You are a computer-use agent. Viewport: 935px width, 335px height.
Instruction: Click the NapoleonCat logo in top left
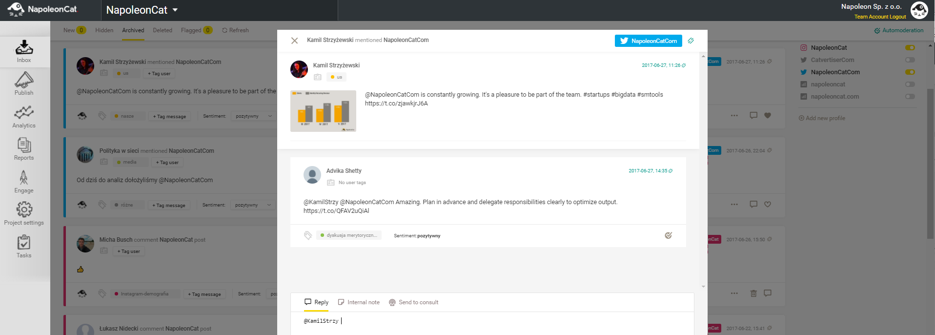[x=42, y=9]
